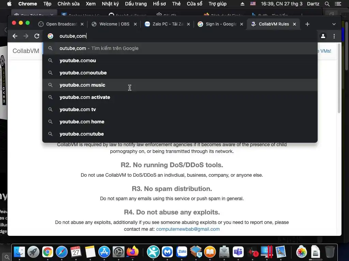Viewport: 349px width, 261px height.
Task: Open the Chỉnh sửa menu
Action: pyautogui.click(x=68, y=4)
